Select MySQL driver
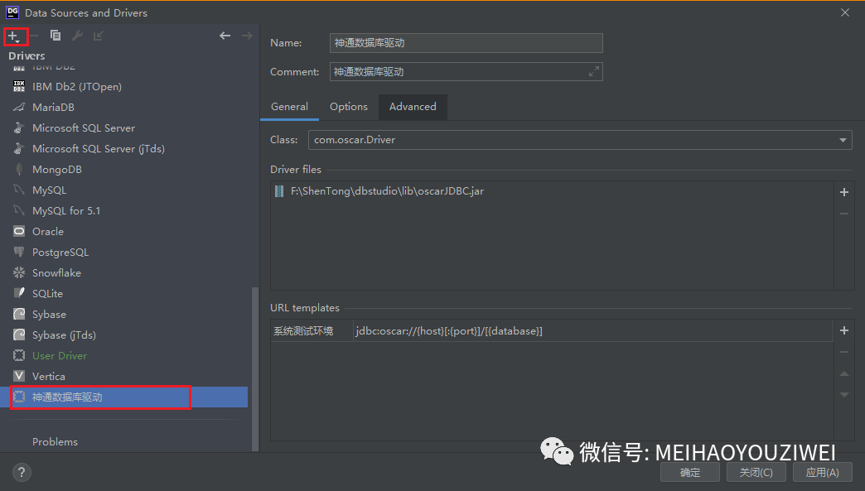This screenshot has height=491, width=865. pyautogui.click(x=124, y=190)
